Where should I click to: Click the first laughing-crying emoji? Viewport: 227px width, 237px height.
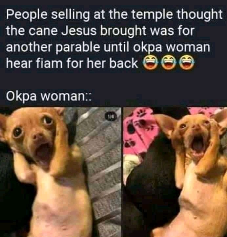coord(150,63)
